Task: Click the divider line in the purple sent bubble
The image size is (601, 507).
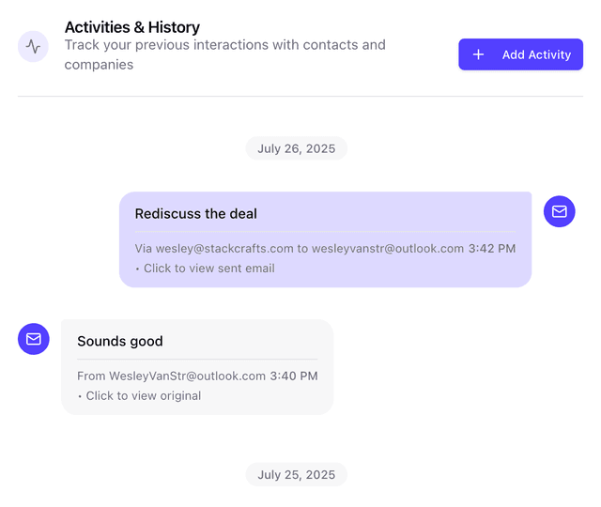Action: [x=325, y=231]
